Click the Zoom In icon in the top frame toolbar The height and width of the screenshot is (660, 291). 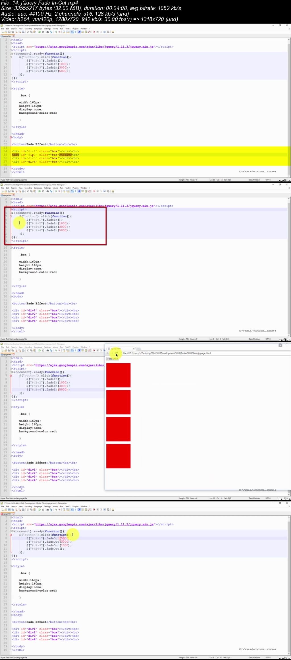(x=56, y=32)
